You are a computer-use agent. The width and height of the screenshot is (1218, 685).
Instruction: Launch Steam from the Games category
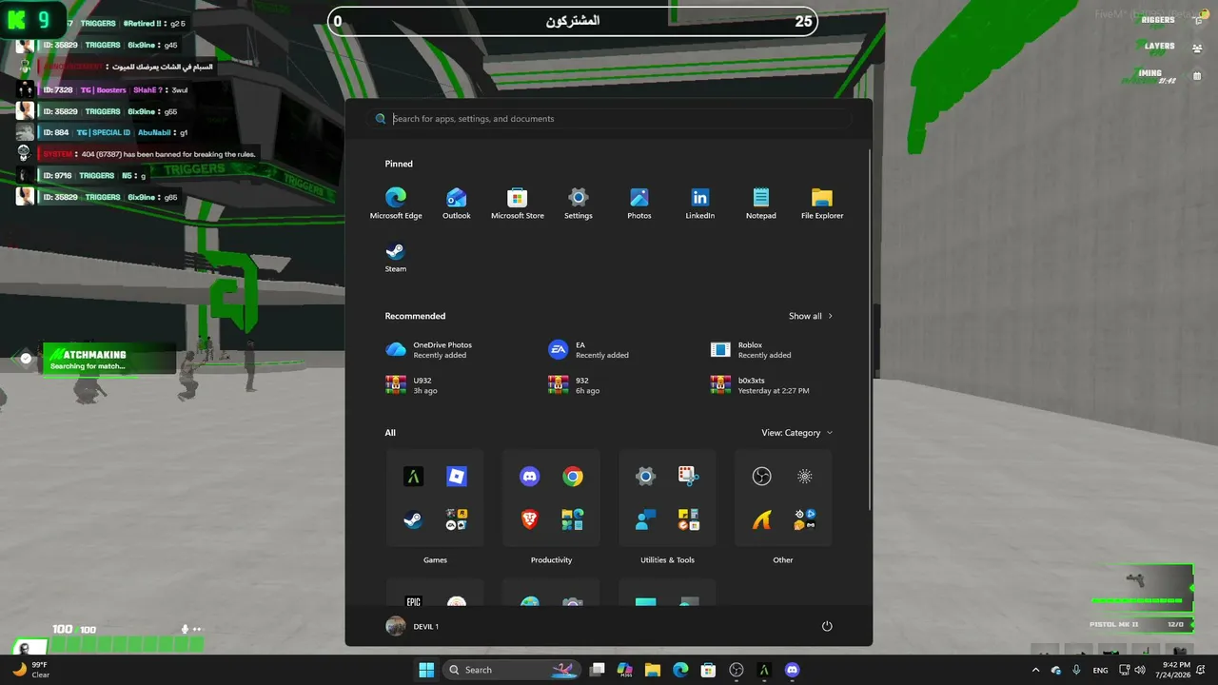413,519
